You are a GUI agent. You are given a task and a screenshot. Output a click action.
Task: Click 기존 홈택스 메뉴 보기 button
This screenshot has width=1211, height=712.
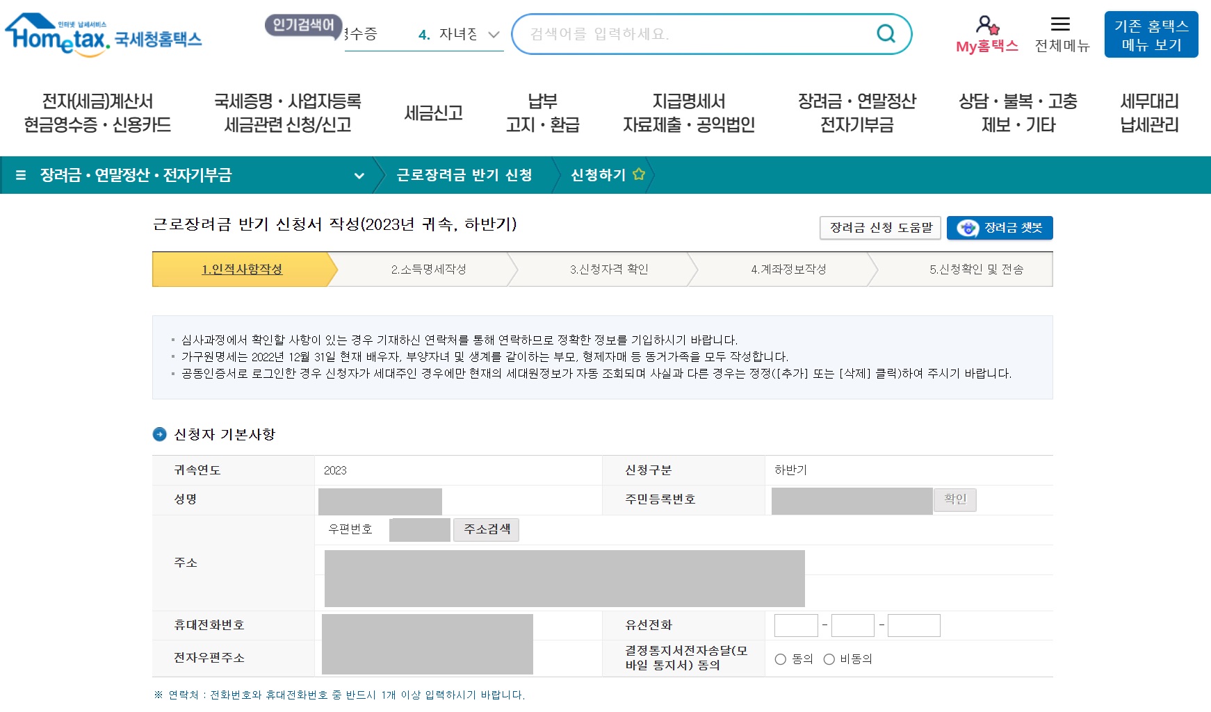coord(1151,33)
